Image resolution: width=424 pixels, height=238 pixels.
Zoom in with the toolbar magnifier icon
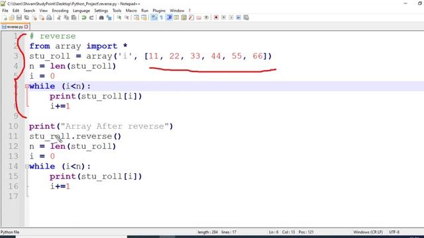coord(119,18)
